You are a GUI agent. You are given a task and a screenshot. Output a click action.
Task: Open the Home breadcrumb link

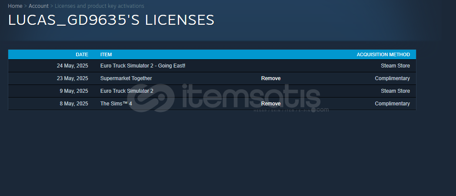[15, 6]
